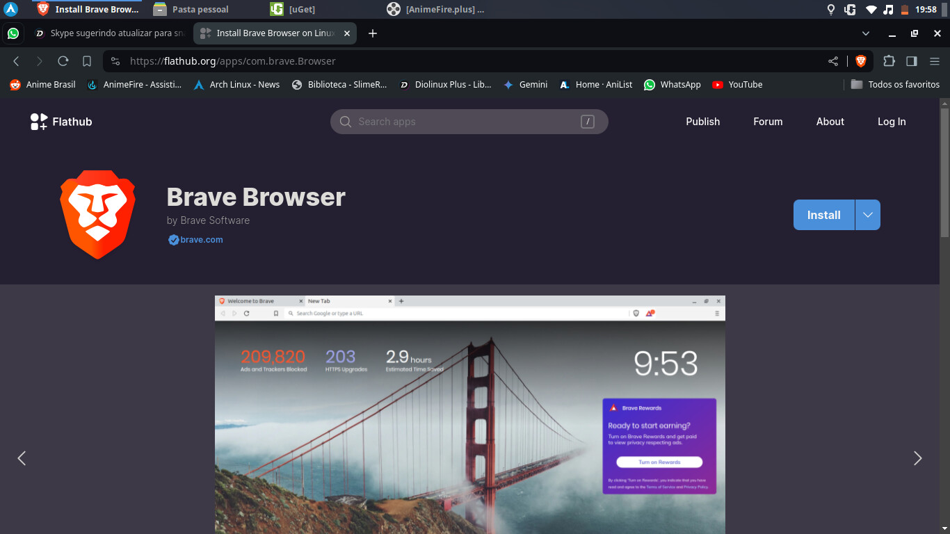Open the Wi-Fi network tray icon
The height and width of the screenshot is (534, 950).
(x=871, y=10)
